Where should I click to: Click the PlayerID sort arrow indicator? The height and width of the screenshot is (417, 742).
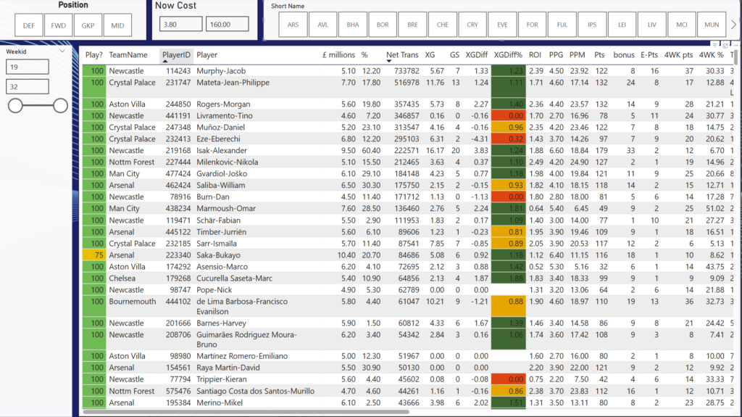tap(177, 48)
